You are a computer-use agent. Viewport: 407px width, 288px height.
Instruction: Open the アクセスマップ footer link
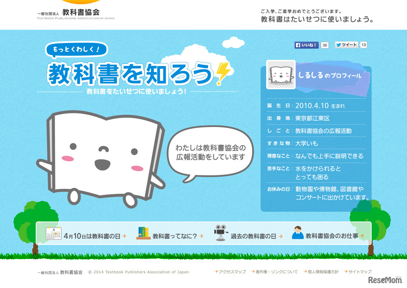(232, 271)
